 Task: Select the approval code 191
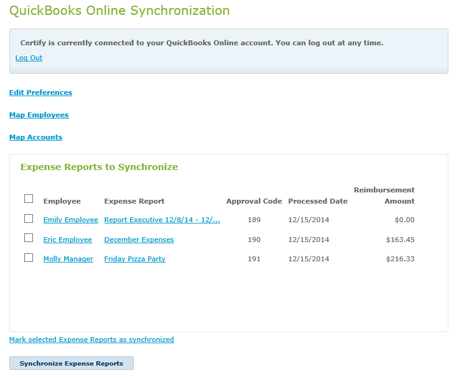coord(254,259)
